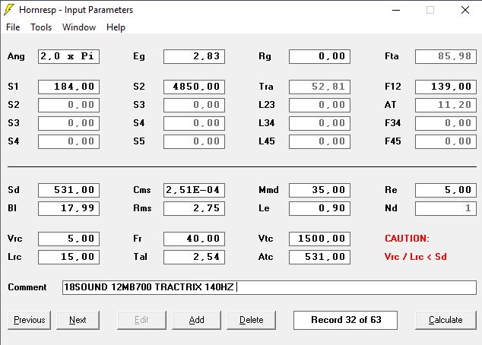Select the Re field with 5,00
The width and height of the screenshot is (482, 345).
point(446,190)
